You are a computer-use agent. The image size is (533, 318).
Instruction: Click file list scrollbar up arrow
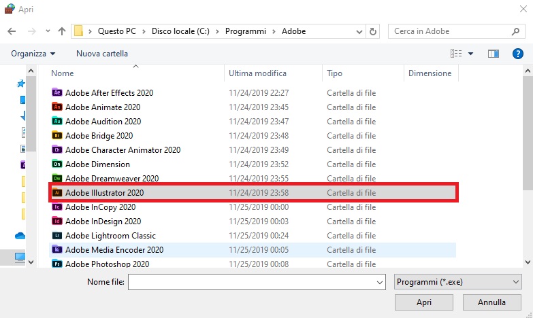click(528, 71)
